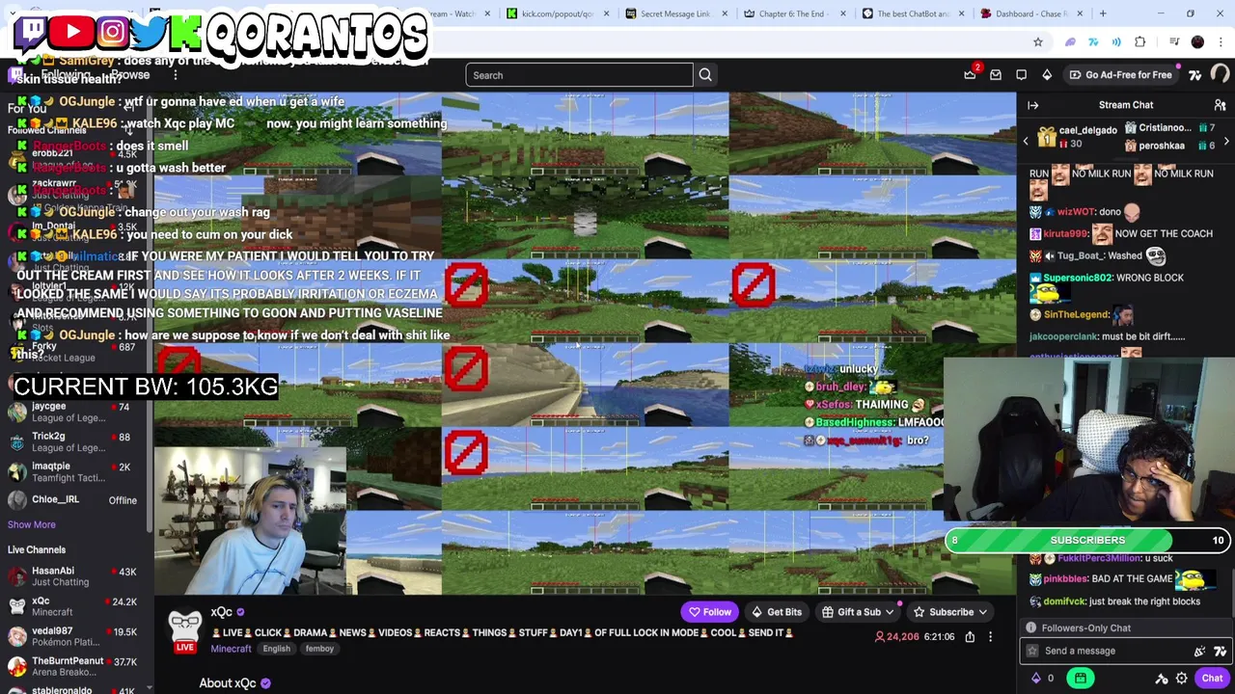Click cael_delgado top gifter entry

tap(1077, 137)
